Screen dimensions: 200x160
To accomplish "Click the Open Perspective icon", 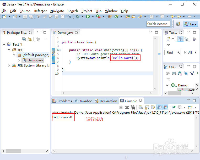I will (x=178, y=24).
